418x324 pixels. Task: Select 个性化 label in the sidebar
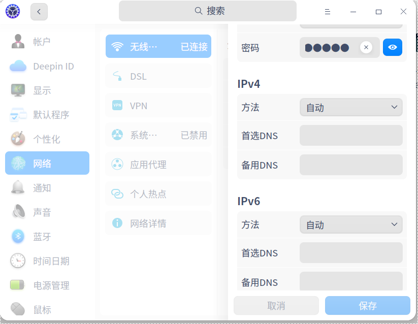click(47, 139)
